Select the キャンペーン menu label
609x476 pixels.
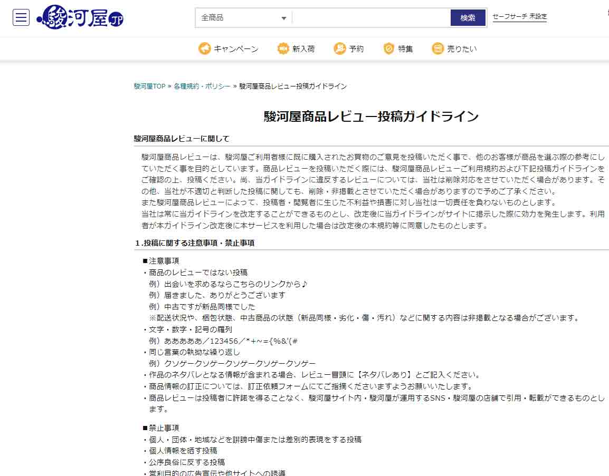(x=236, y=49)
